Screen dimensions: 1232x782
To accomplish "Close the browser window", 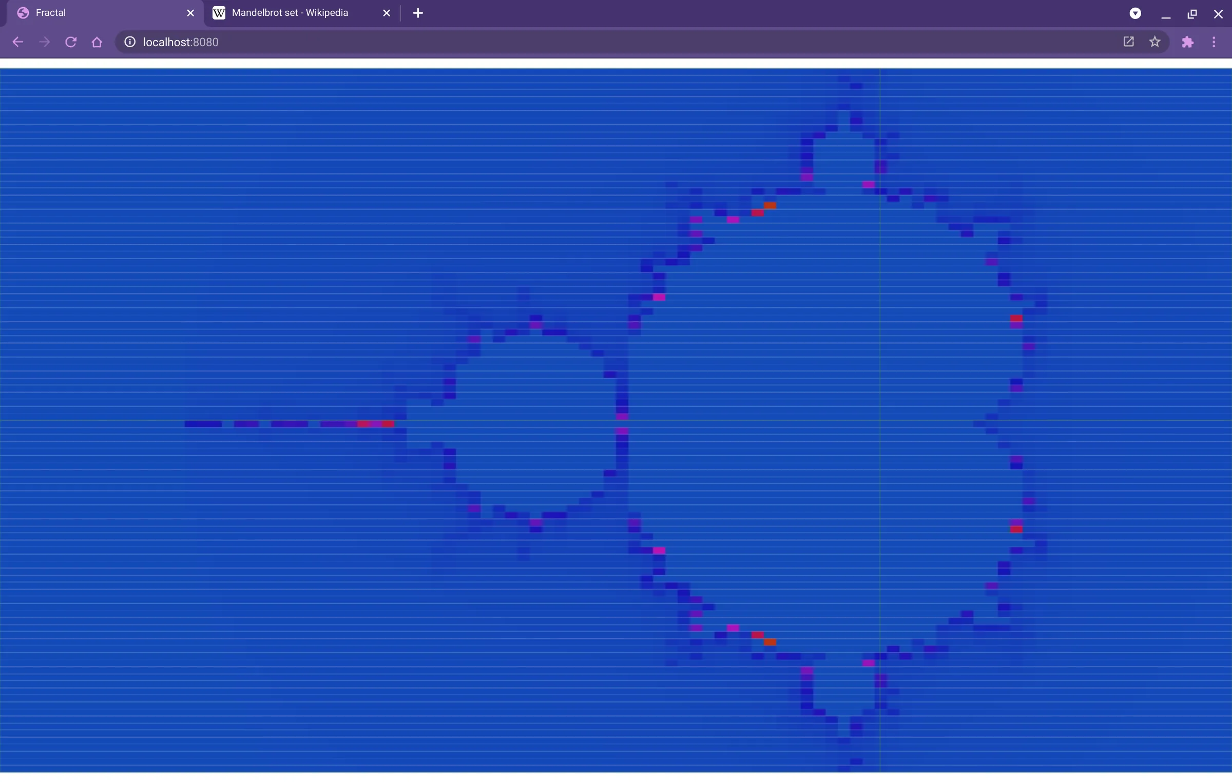I will [x=1218, y=13].
